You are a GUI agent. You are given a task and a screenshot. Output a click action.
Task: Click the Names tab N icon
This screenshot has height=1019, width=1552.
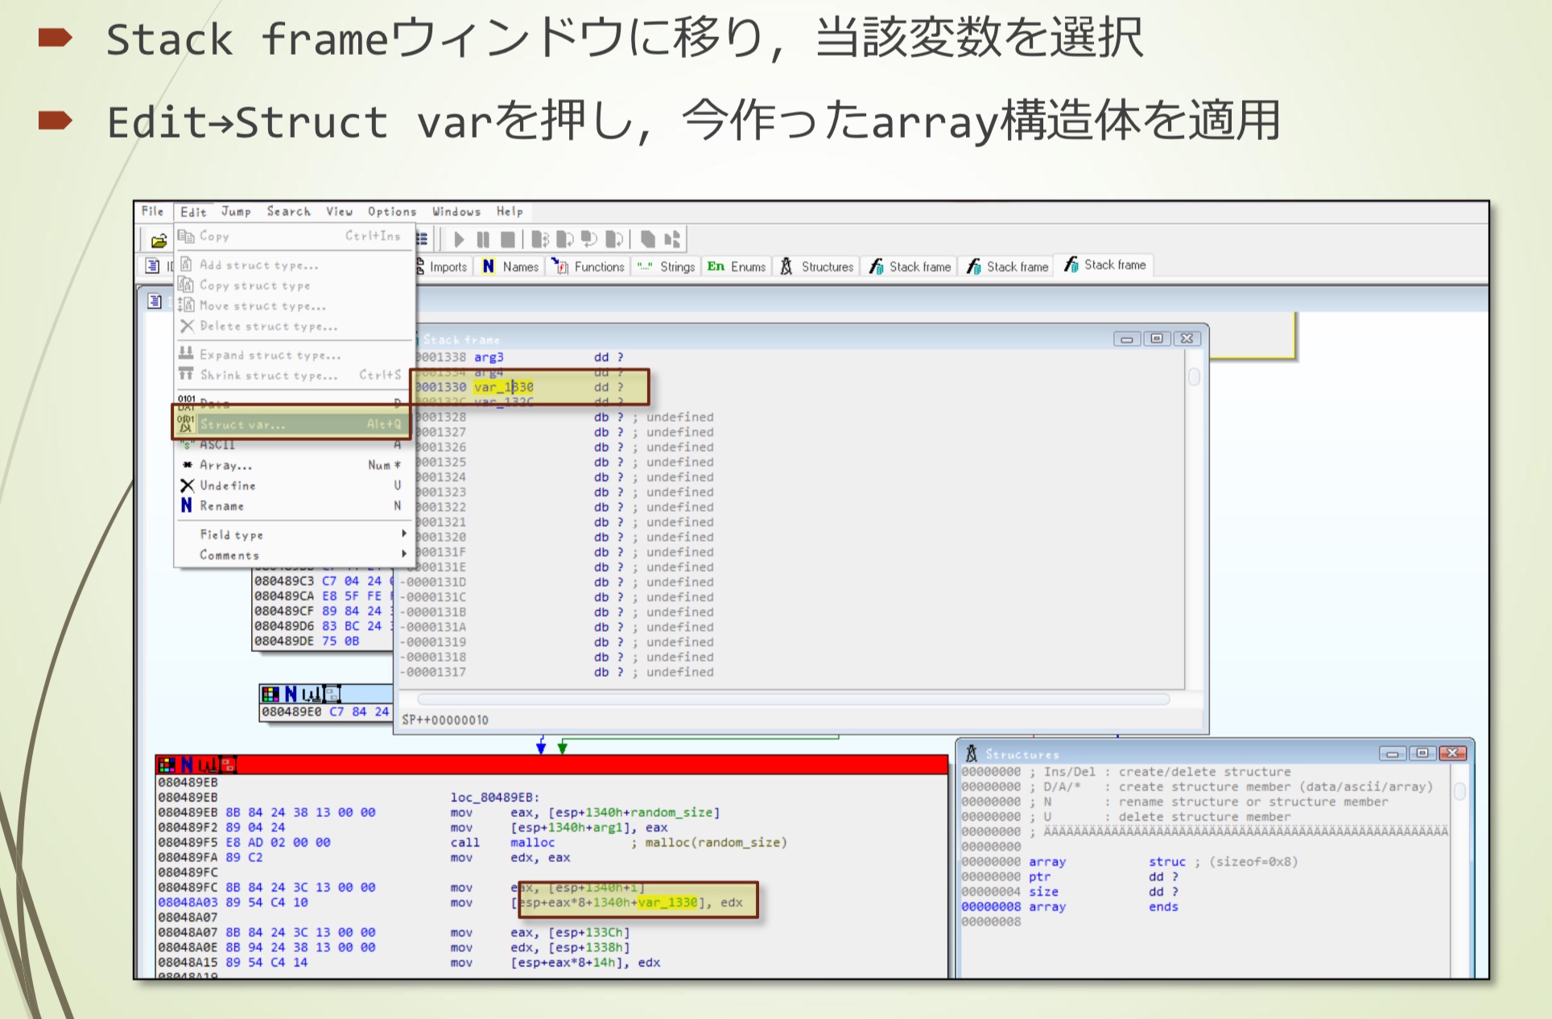click(488, 266)
